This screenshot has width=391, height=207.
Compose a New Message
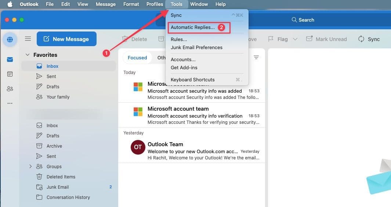pos(66,39)
